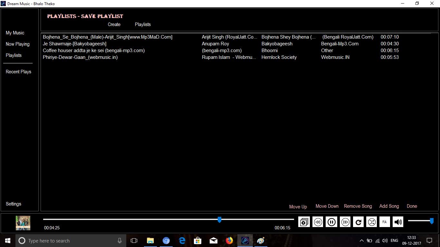
Task: Go back a track with the rewind icon
Action: (x=318, y=222)
